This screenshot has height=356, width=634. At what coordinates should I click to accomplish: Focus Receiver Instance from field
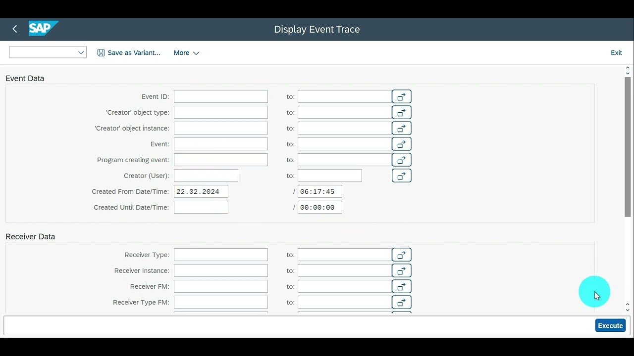click(x=221, y=270)
